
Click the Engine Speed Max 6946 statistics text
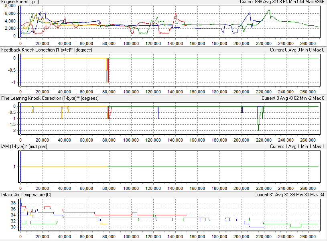coord(315,2)
